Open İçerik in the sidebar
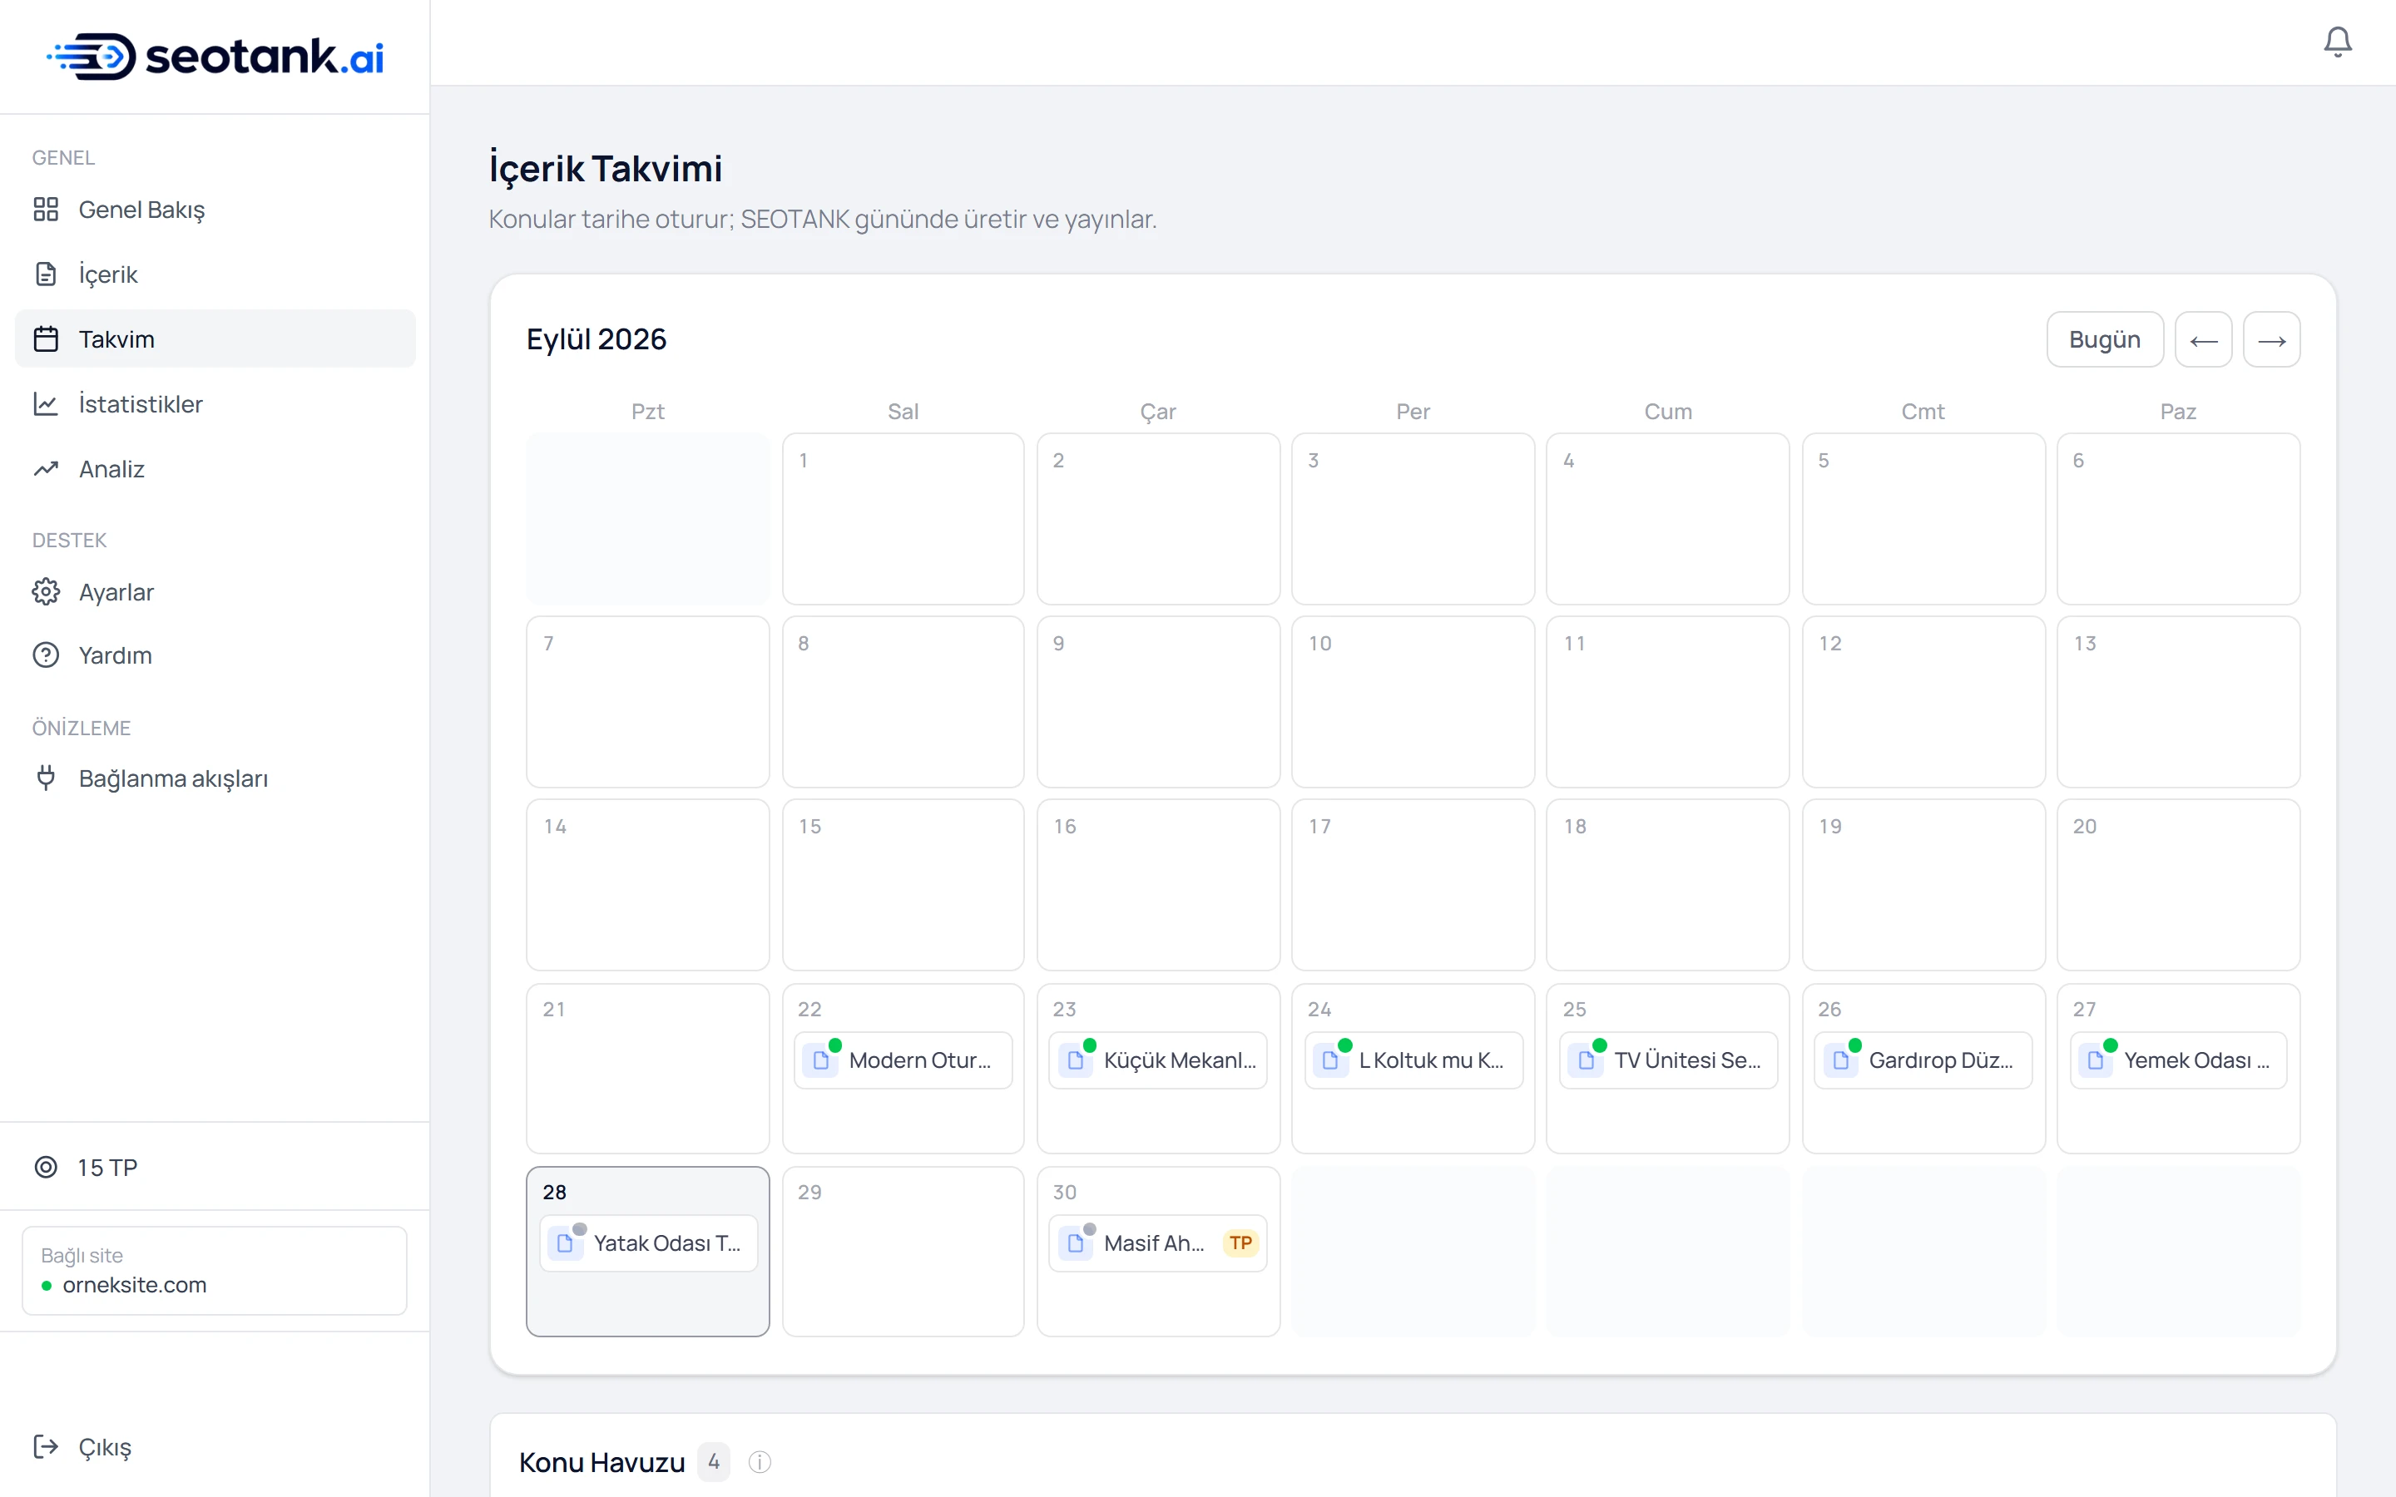 tap(215, 274)
